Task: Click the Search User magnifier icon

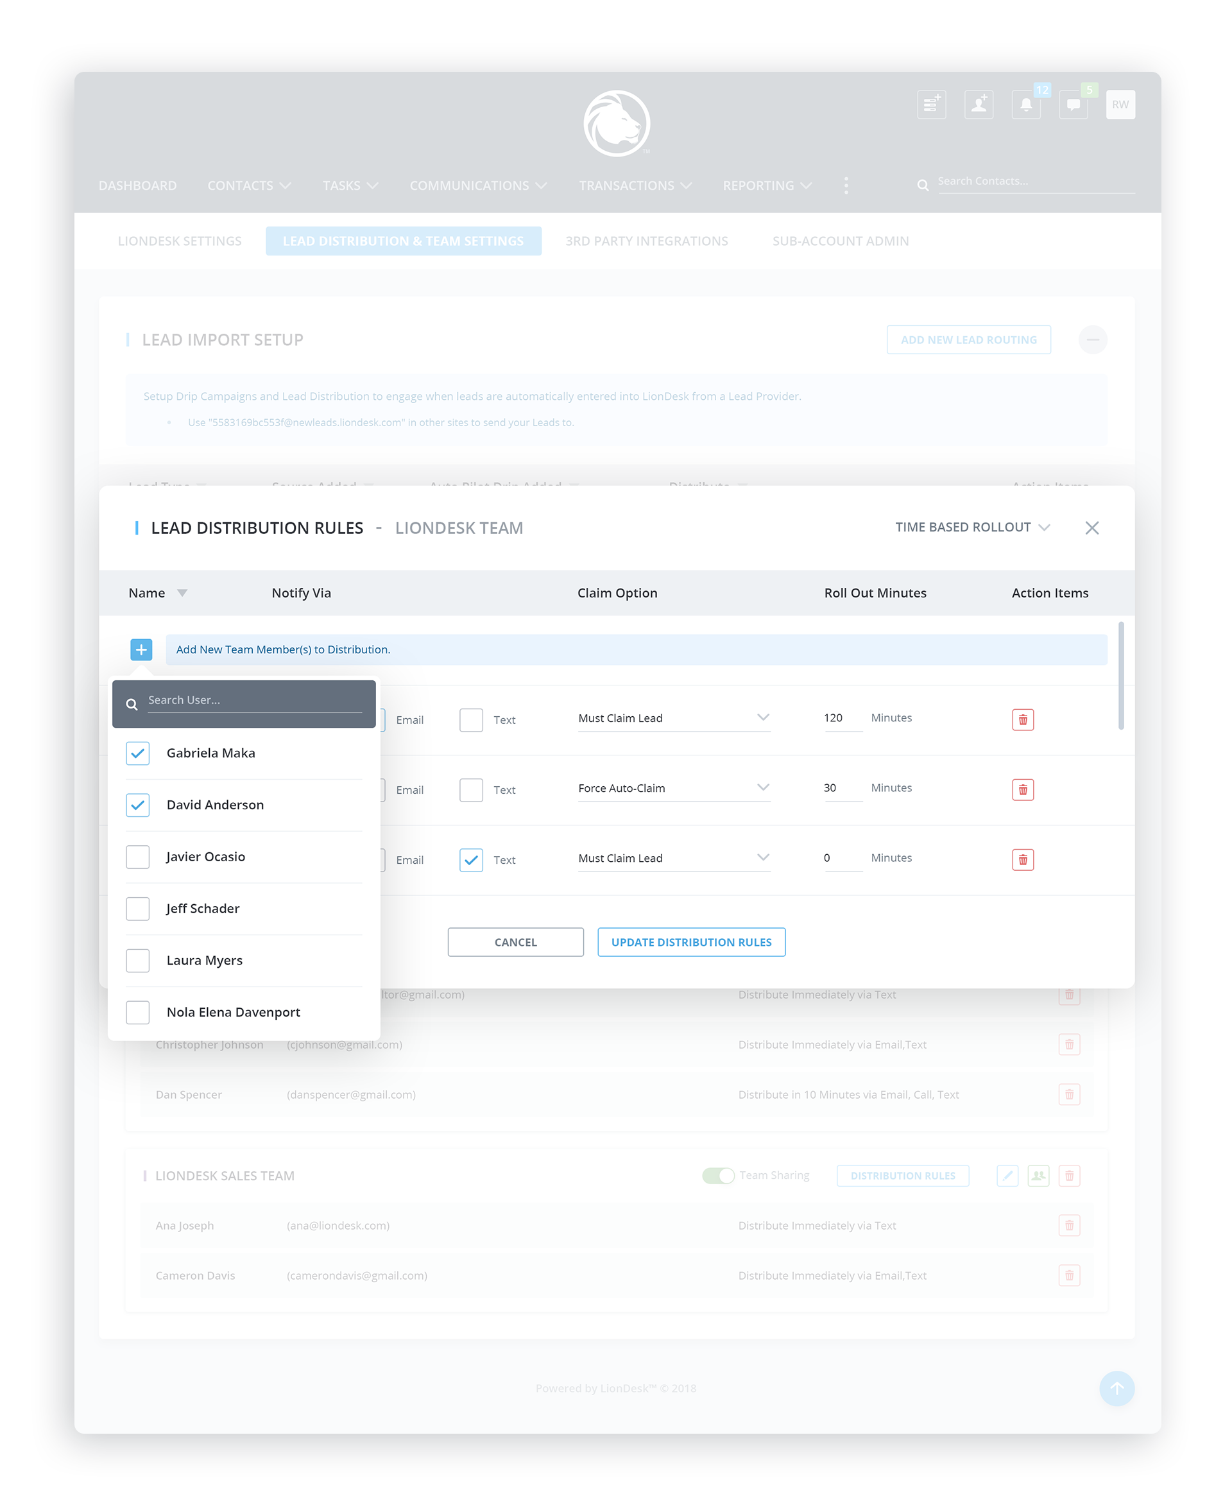Action: 132,704
